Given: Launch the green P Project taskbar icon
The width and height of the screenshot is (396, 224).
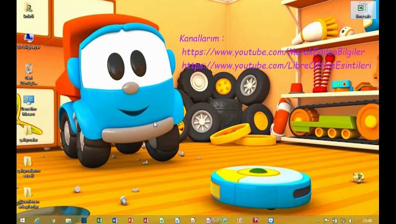Looking at the screenshot, I should tap(224, 220).
